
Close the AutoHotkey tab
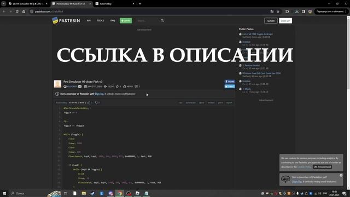coord(133,4)
